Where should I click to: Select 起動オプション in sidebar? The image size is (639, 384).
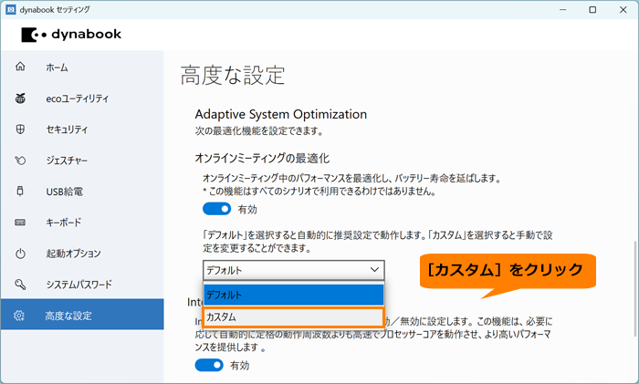[82, 254]
